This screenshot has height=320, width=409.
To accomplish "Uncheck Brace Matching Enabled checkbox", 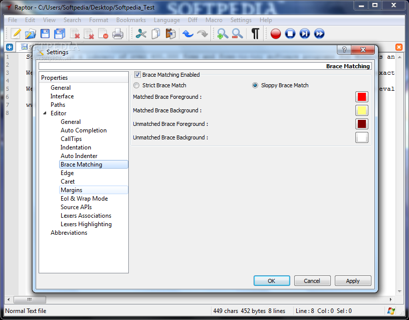I will coord(137,75).
